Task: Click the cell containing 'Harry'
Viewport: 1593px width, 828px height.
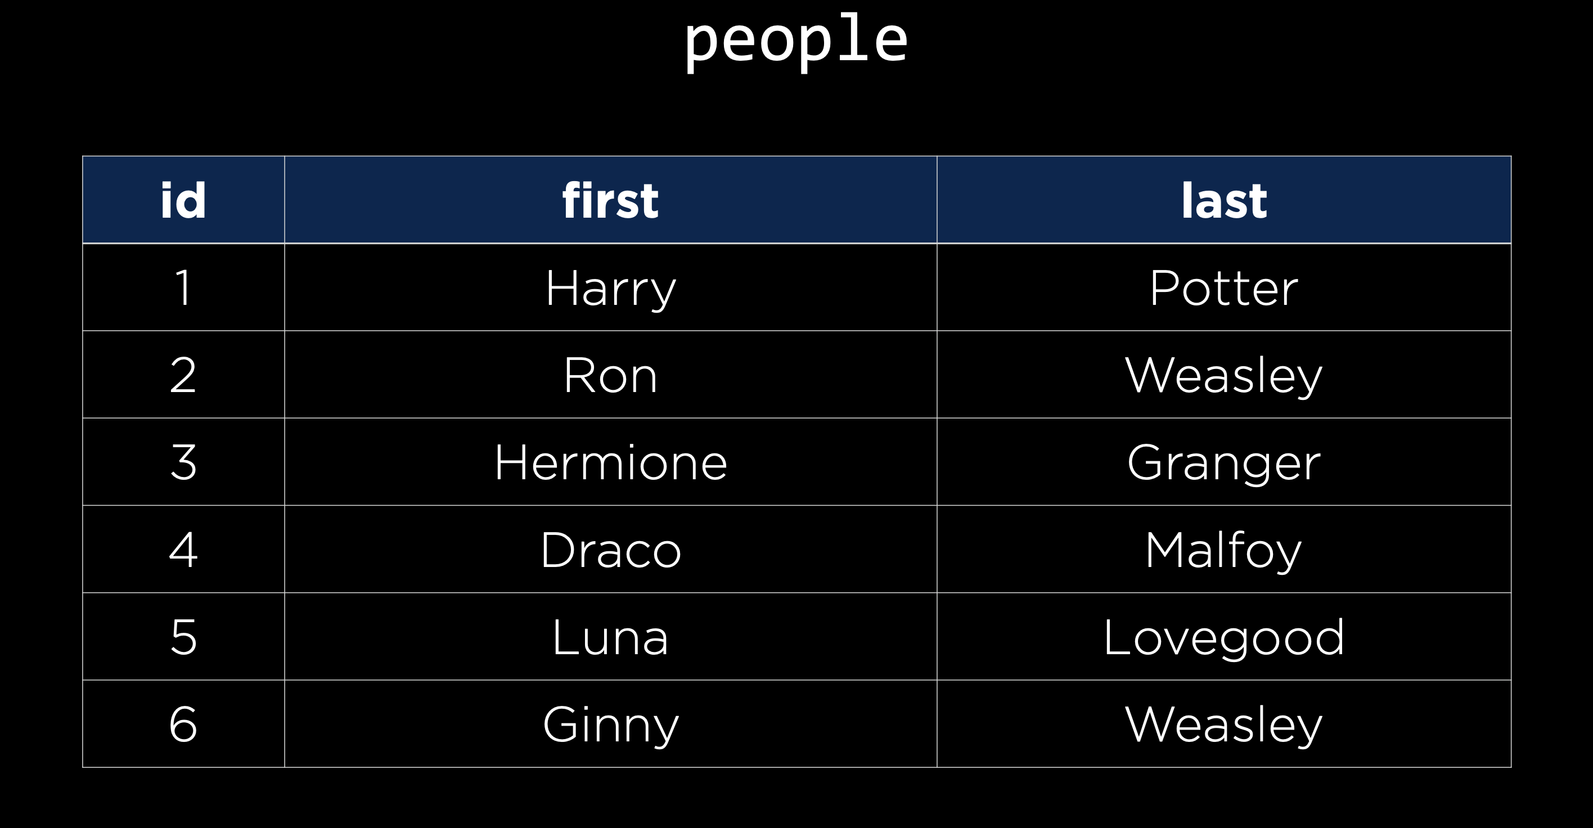Action: click(610, 288)
